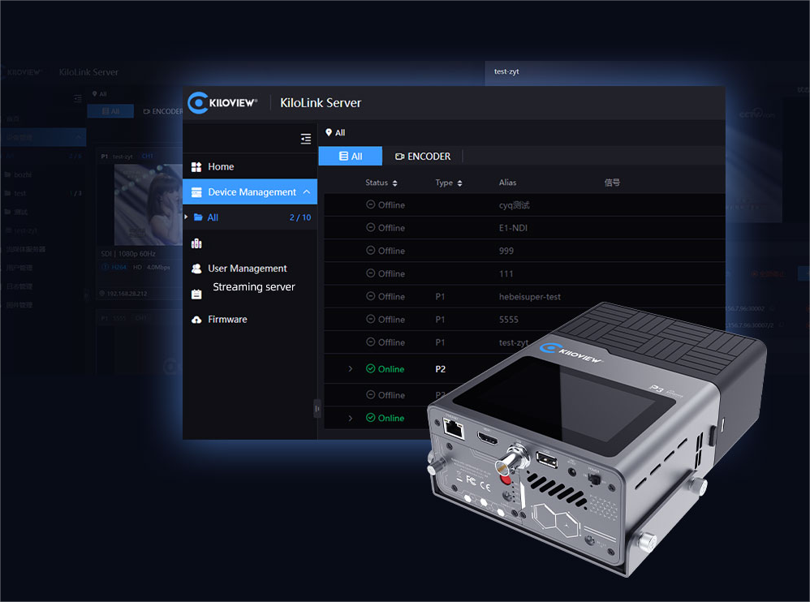
Task: Click the KiloLink Server title
Action: point(321,103)
